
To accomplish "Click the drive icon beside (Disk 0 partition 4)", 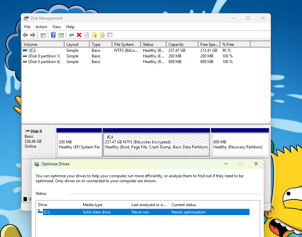I will (25, 61).
